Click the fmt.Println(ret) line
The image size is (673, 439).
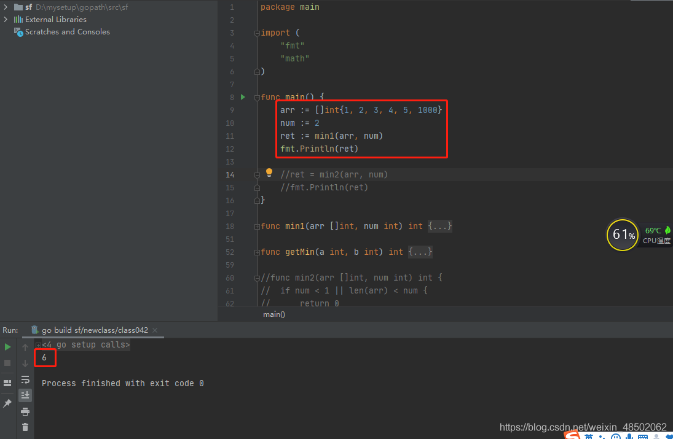(x=319, y=149)
